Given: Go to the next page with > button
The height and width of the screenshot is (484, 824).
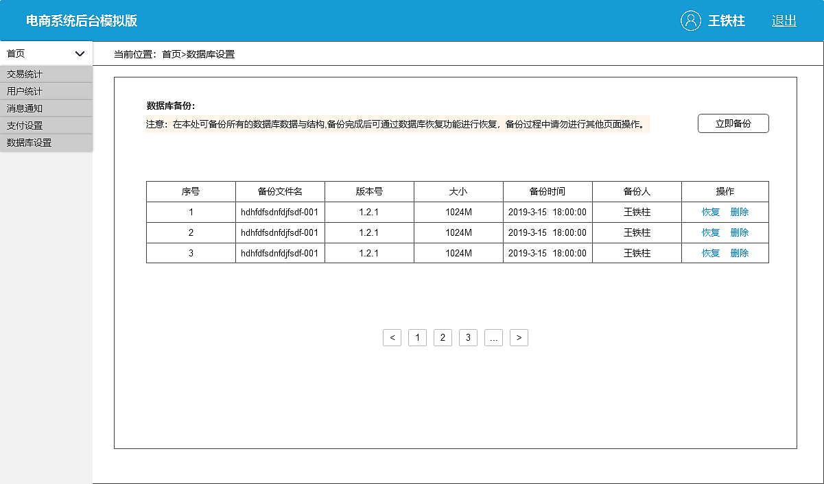Looking at the screenshot, I should click(519, 337).
